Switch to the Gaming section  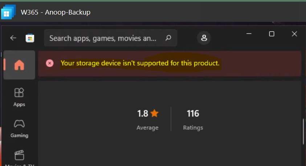(x=19, y=128)
